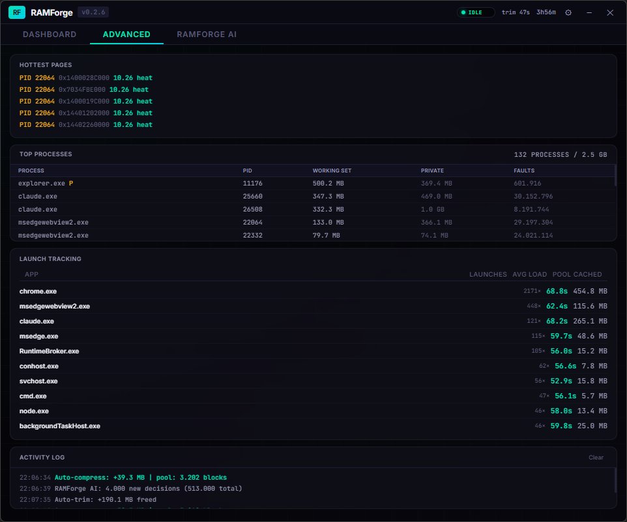Click the HOTTEST PAGES panel heading
The image size is (627, 522).
coord(46,64)
